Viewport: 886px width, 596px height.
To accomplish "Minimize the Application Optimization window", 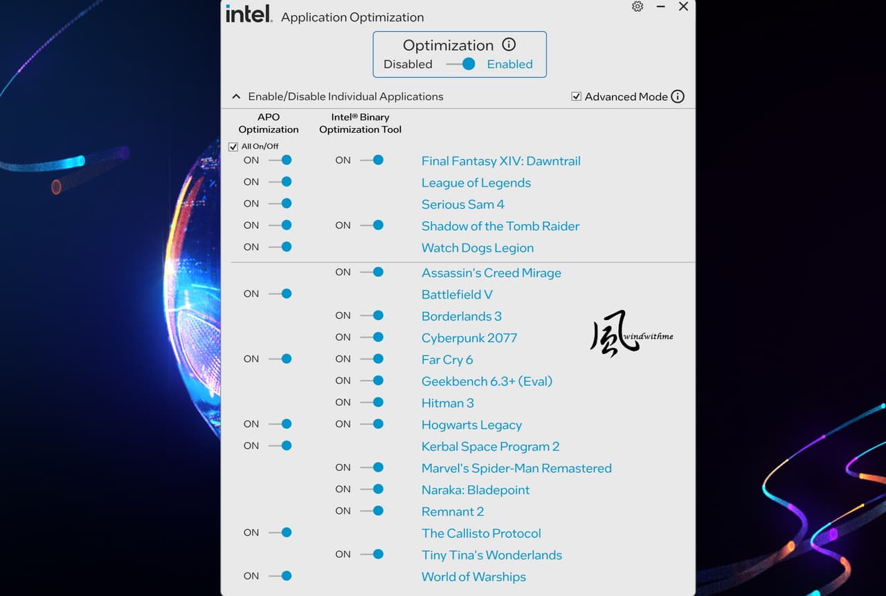I will [660, 6].
